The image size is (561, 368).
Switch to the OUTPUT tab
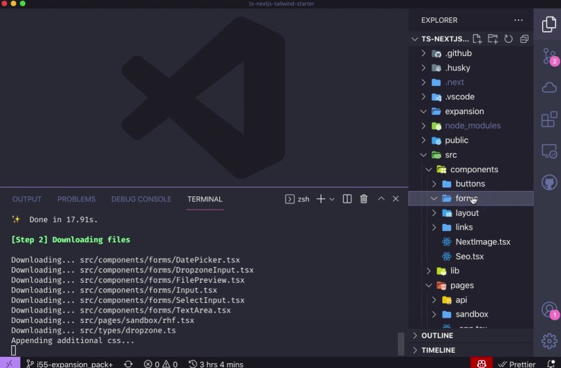pos(27,199)
